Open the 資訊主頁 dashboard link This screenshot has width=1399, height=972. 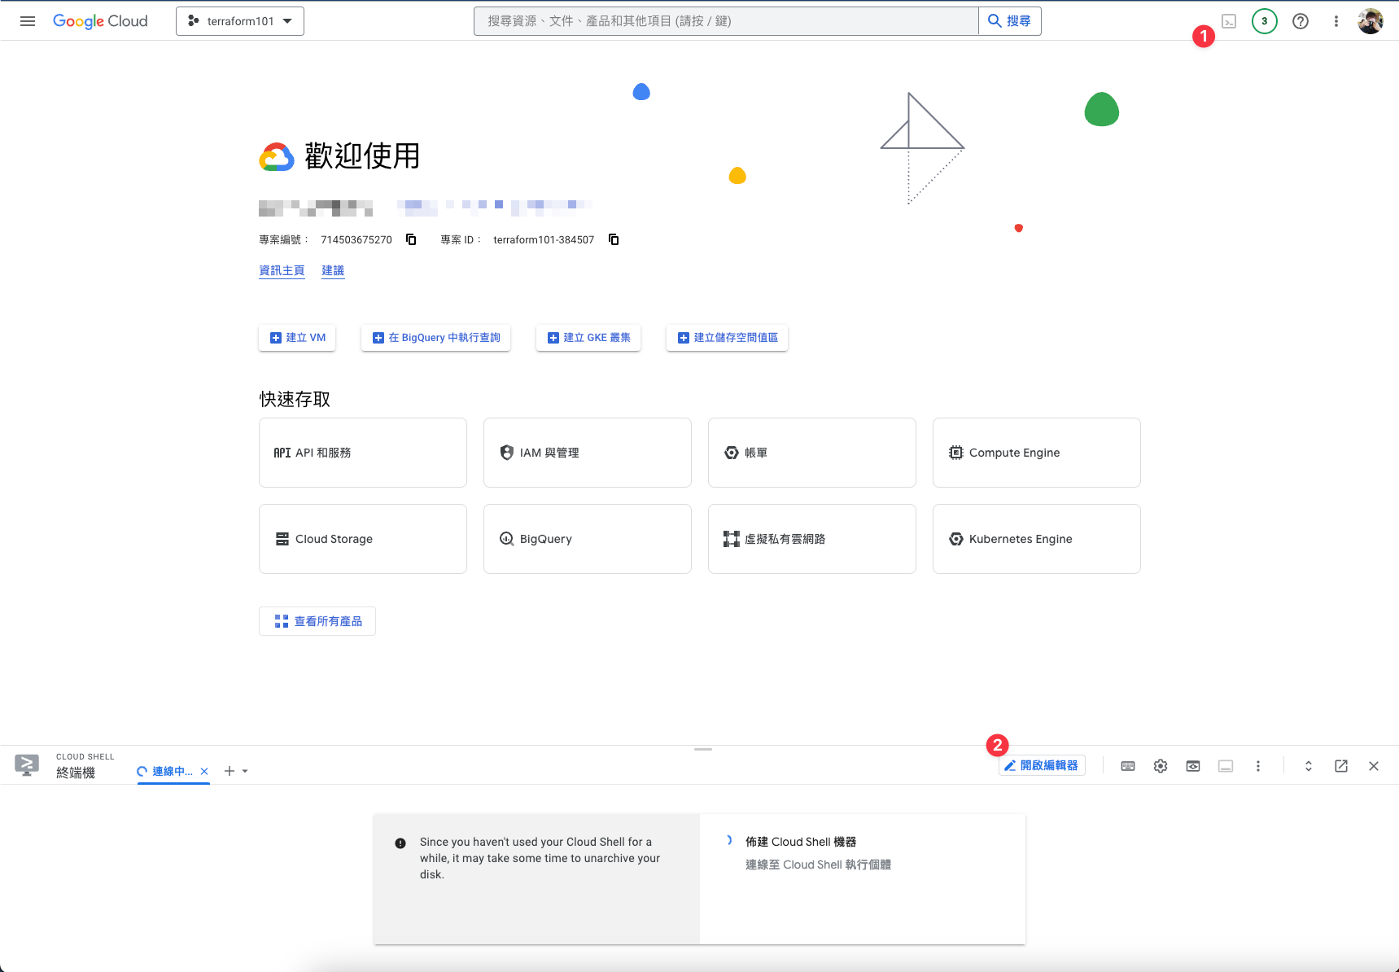(x=282, y=270)
